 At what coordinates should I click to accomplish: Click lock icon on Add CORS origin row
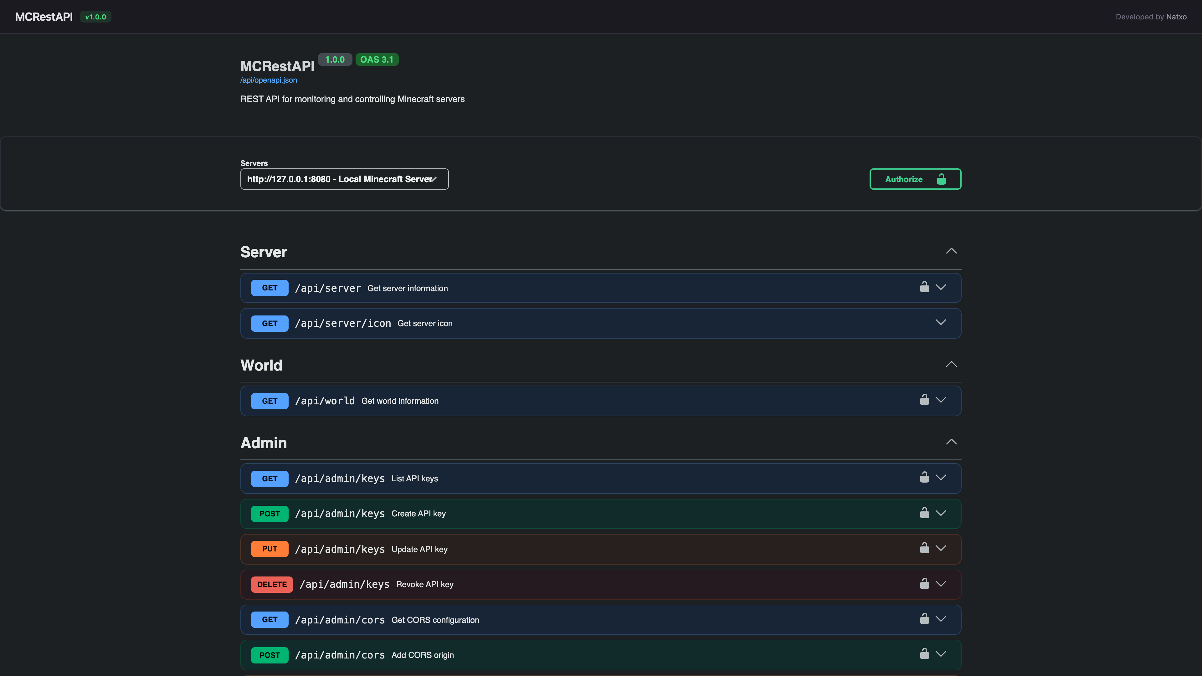[924, 653]
